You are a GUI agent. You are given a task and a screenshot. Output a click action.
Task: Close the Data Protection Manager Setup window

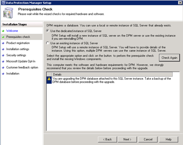pyautogui.click(x=180, y=3)
